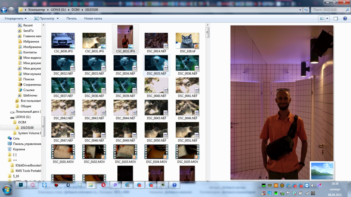The width and height of the screenshot is (351, 197).
Task: Select the DSC_0101.MOV video file
Action: pos(63,154)
